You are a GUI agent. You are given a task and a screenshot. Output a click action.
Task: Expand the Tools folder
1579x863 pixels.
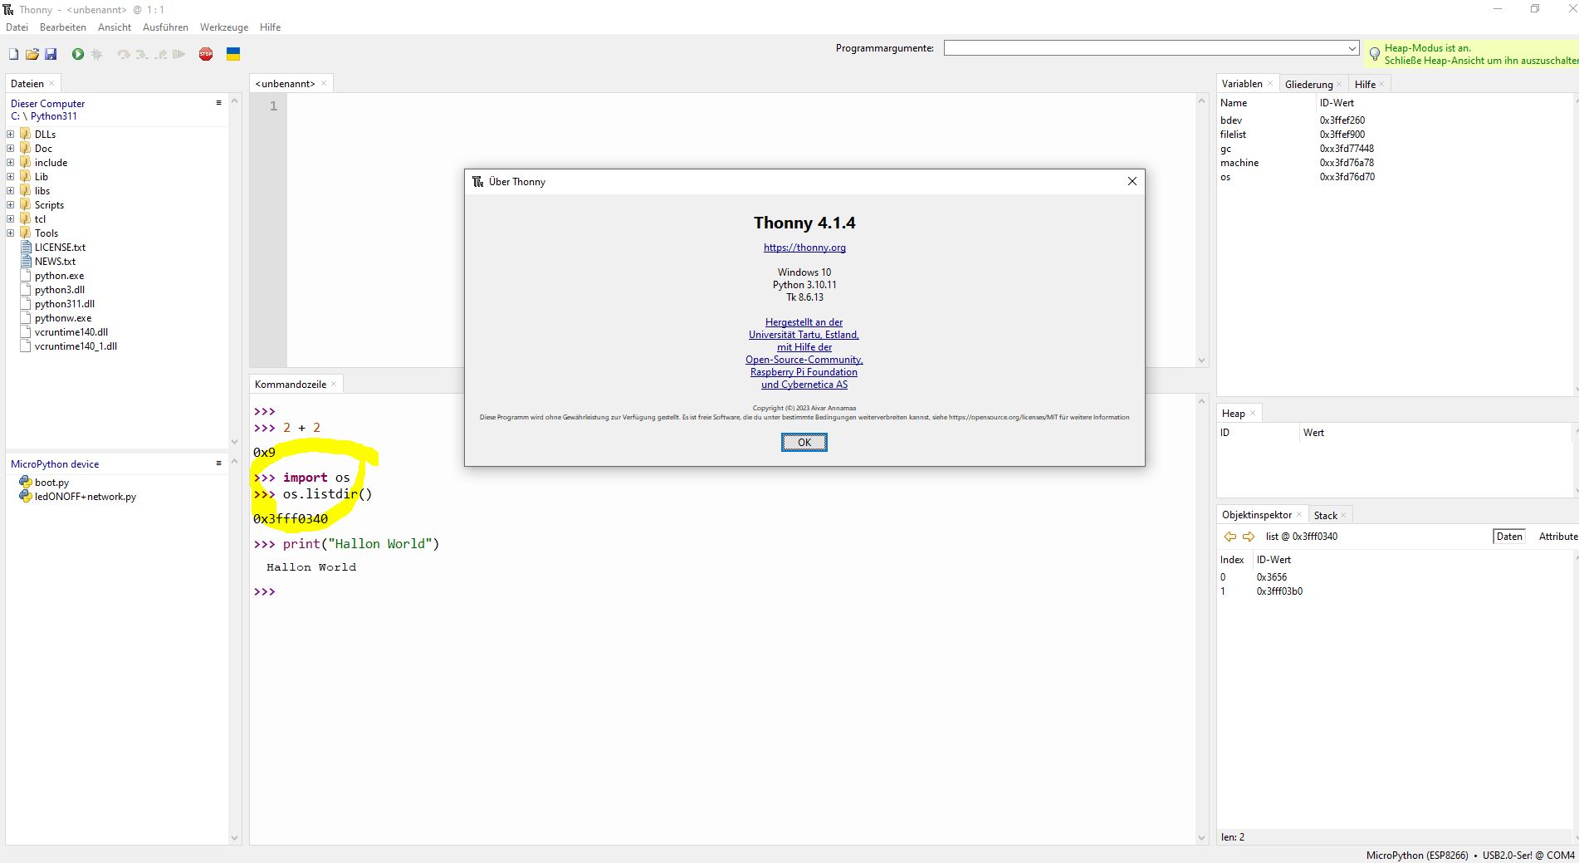pos(11,233)
